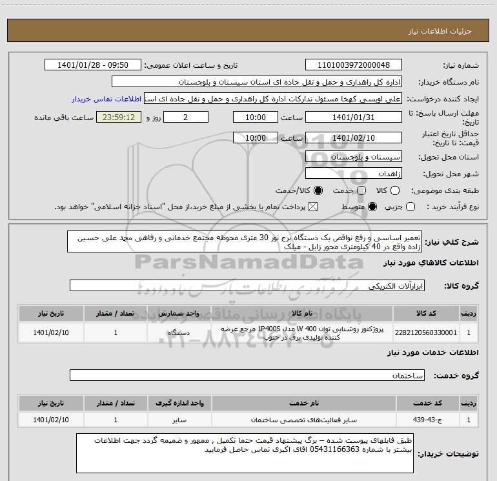497x481 pixels.
Task: Click the service group field ساختمان
Action: click(247, 375)
